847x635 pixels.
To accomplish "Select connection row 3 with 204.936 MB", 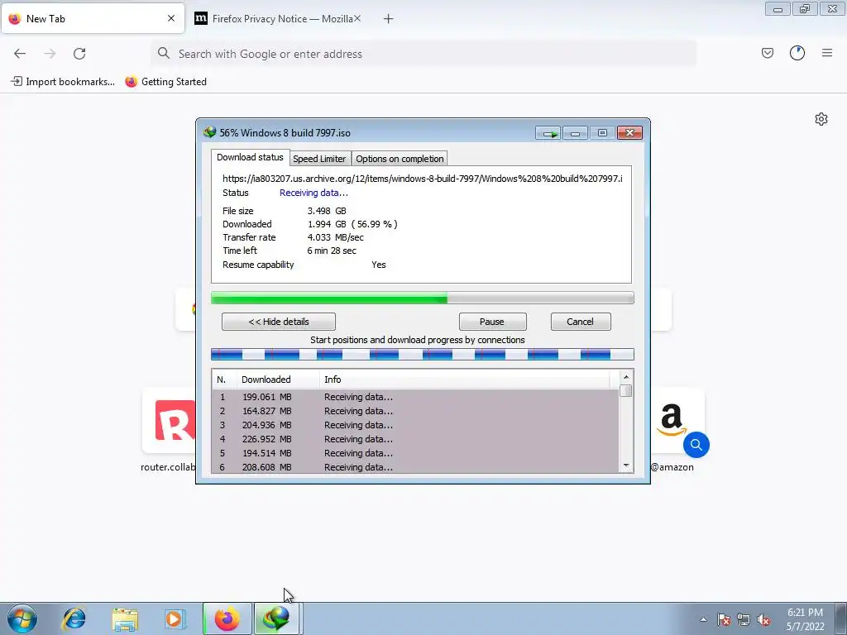I will click(x=415, y=425).
